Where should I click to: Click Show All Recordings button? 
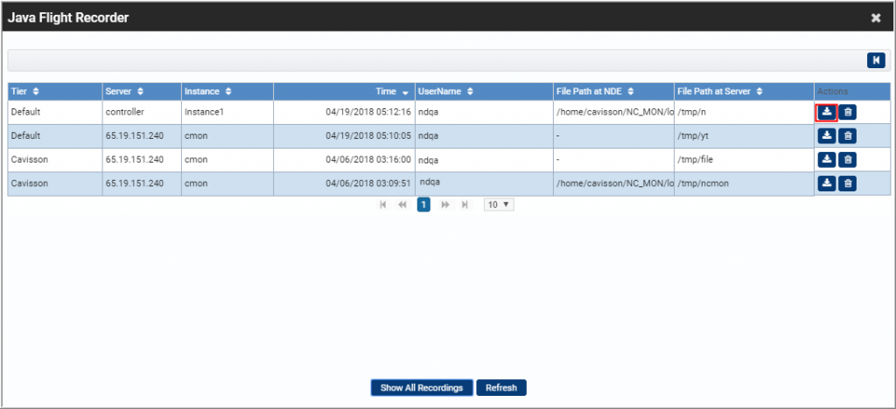(422, 388)
